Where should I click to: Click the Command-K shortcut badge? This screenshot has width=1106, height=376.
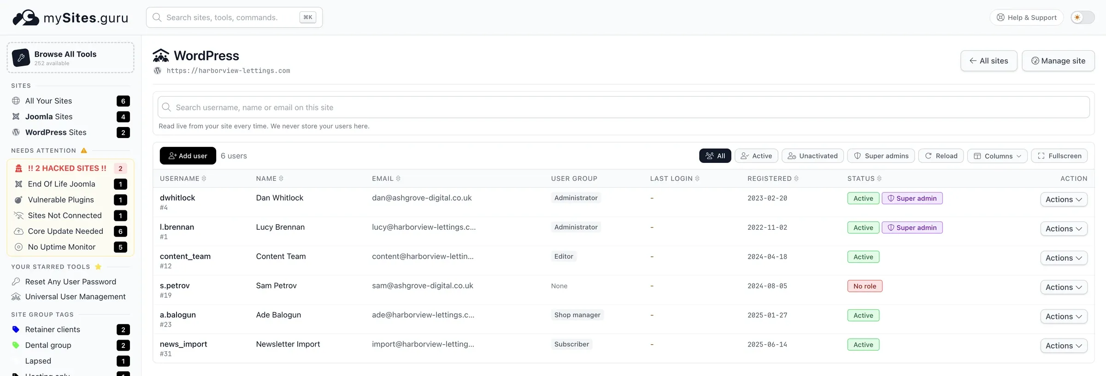pos(308,17)
